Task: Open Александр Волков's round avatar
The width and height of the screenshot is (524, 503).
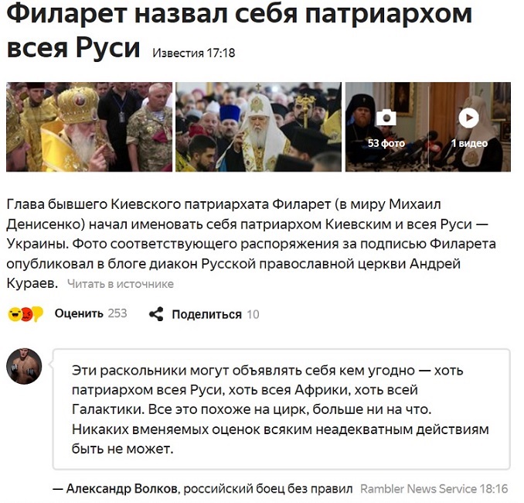Action: (24, 366)
